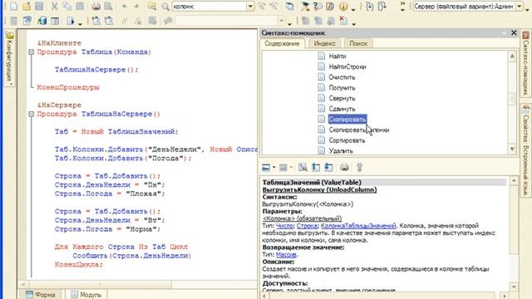The image size is (532, 299).
Task: Click the uncomment crossed slash icon
Action: (x=138, y=21)
